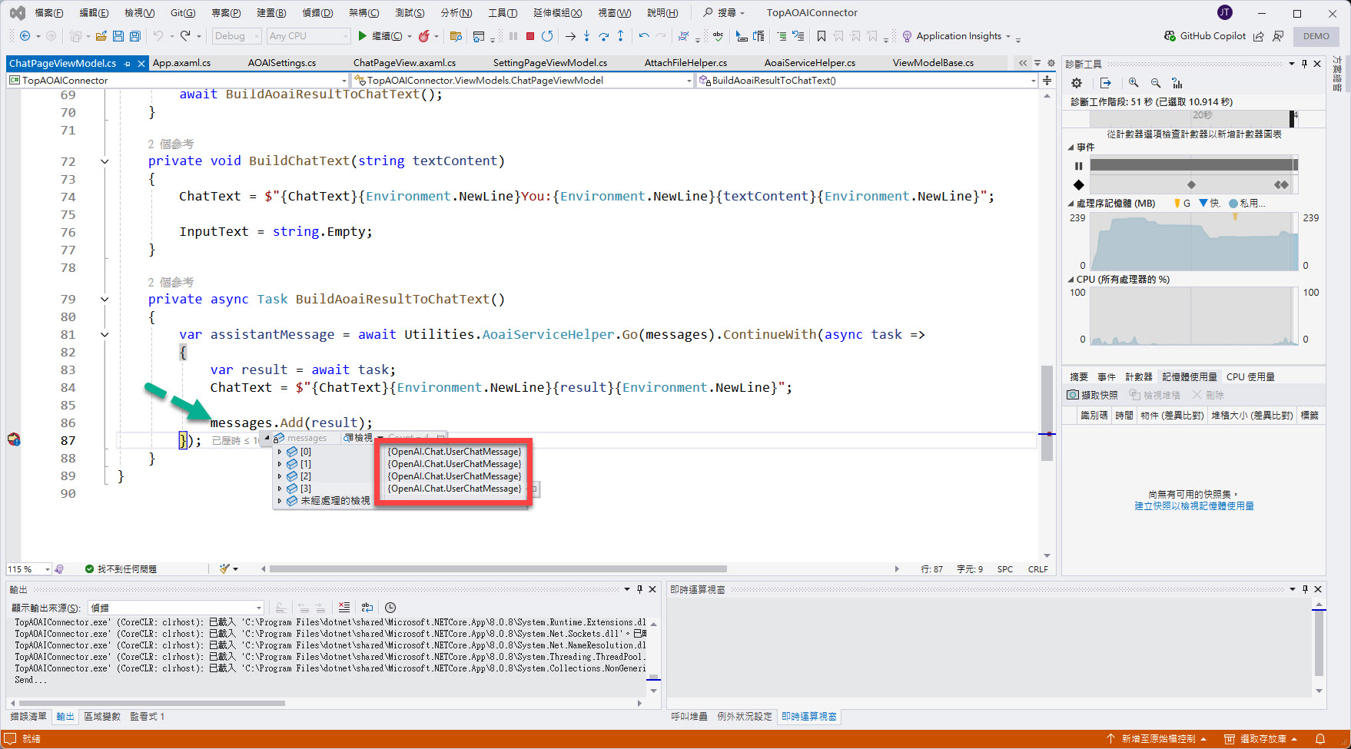Viewport: 1351px width, 749px height.
Task: Open the BuildAoaiResultToChatText member dropdown
Action: pos(867,81)
